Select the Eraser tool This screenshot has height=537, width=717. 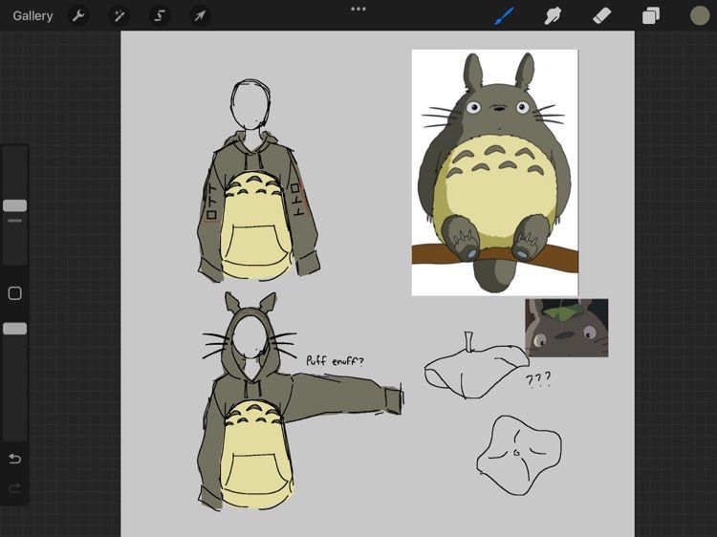(x=601, y=16)
